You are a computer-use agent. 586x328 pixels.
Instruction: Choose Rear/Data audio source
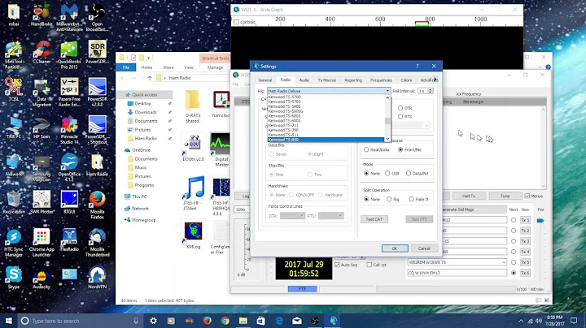tap(366, 149)
